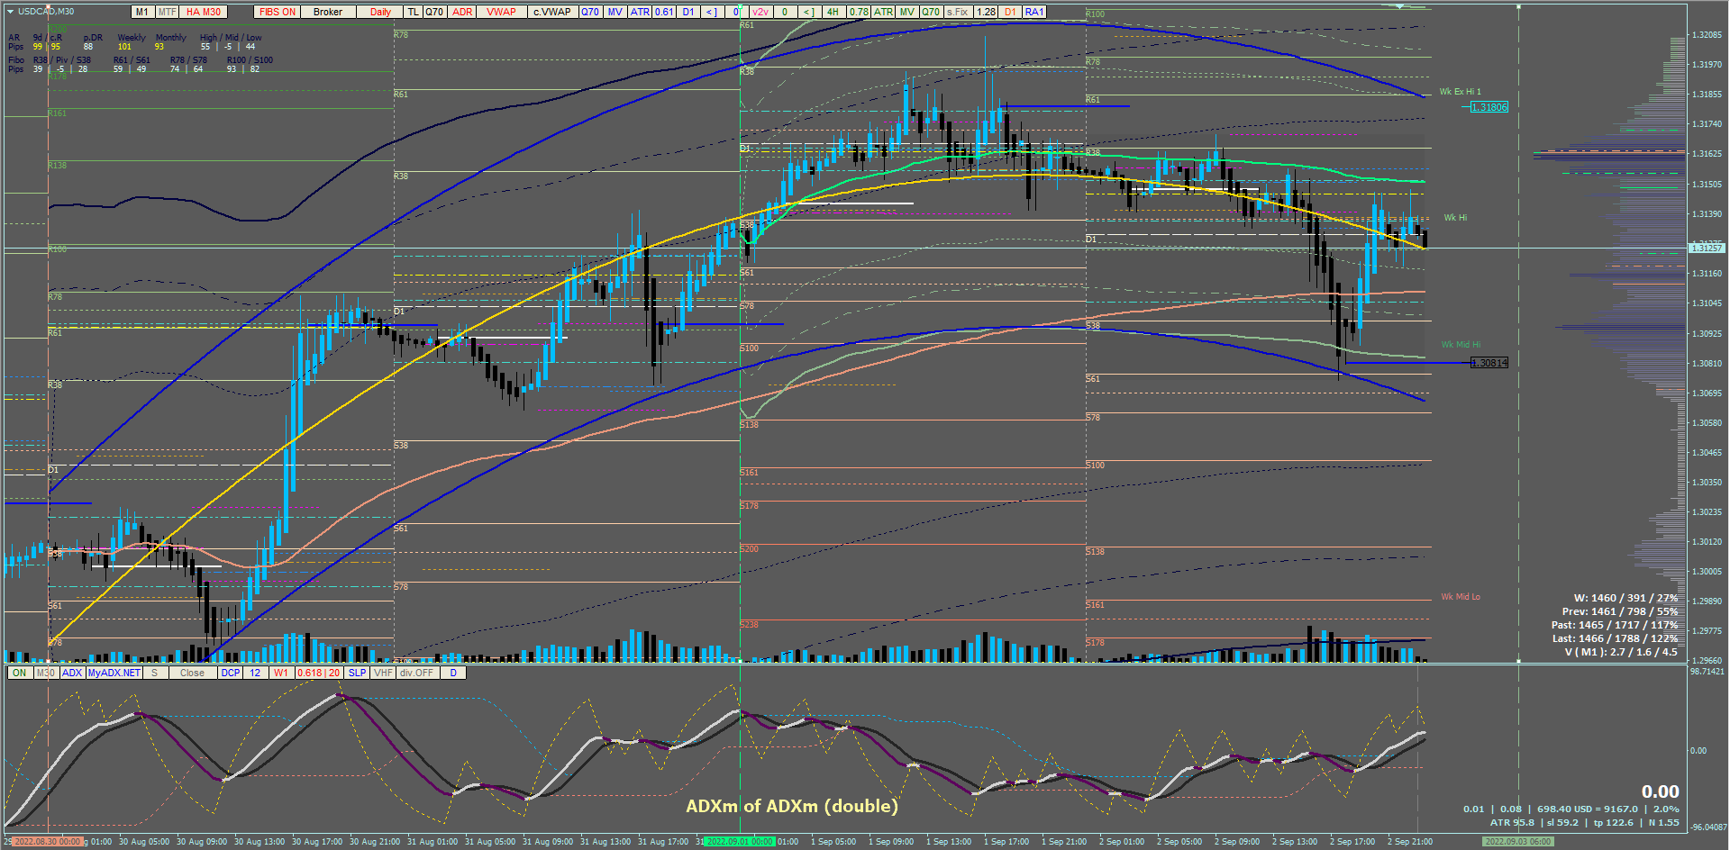Select the 12 period button
Image resolution: width=1730 pixels, height=850 pixels.
pos(256,673)
